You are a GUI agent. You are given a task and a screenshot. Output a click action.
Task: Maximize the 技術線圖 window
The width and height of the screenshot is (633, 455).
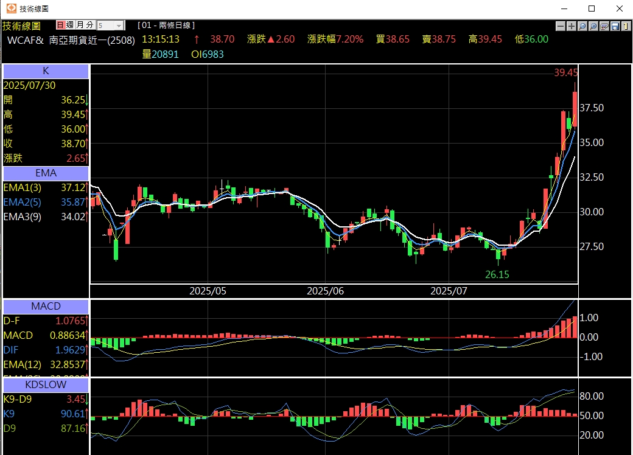point(592,9)
